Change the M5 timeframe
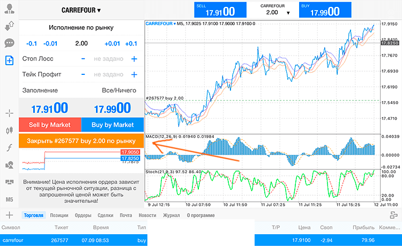Screen dimensions: 402x246 (x=10, y=199)
